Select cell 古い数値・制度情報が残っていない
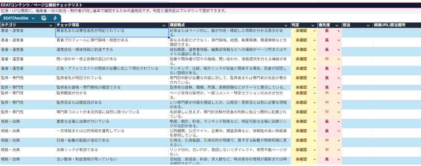This screenshot has width=421, height=166. point(112,160)
